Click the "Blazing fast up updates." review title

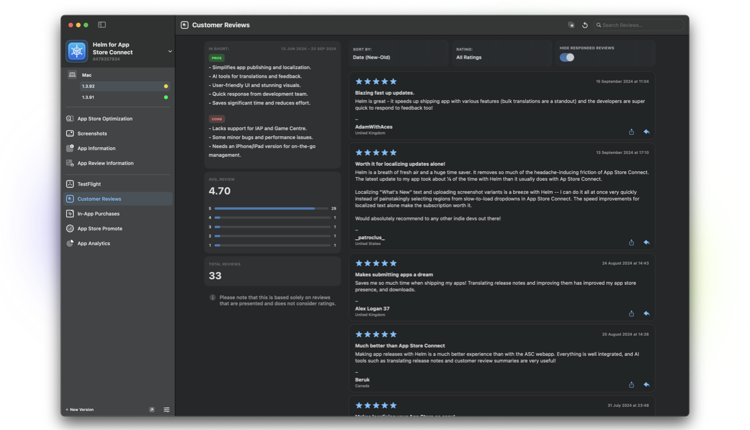[x=385, y=93]
